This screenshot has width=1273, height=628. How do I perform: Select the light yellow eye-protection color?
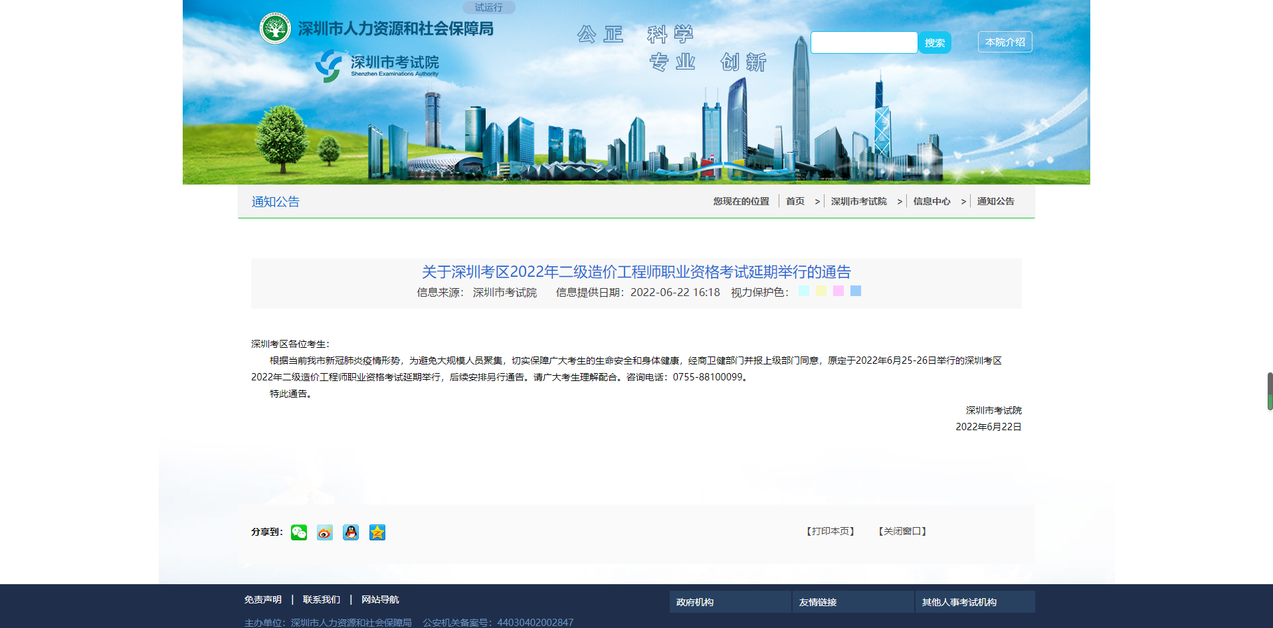[x=821, y=291]
